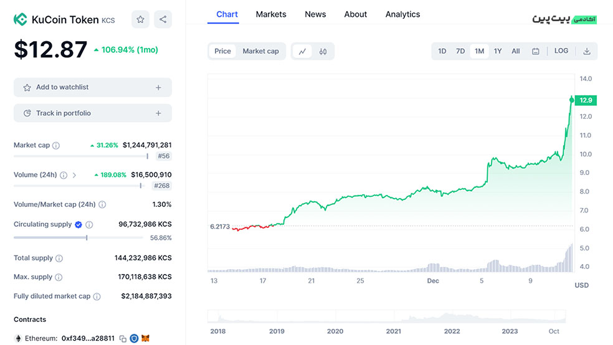This screenshot has height=345, width=613.
Task: Download chart data icon
Action: pyautogui.click(x=586, y=52)
